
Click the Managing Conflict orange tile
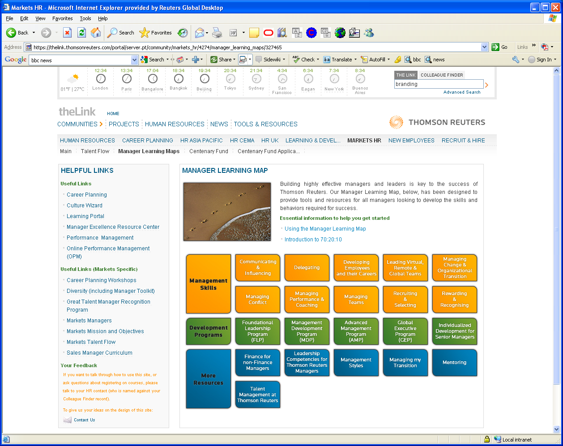[x=258, y=300]
